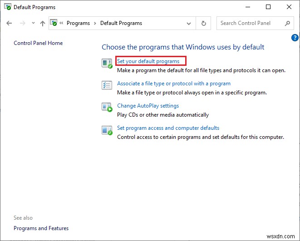This screenshot has width=300, height=241.
Task: Click the 'See also' label
Action: coord(23,218)
